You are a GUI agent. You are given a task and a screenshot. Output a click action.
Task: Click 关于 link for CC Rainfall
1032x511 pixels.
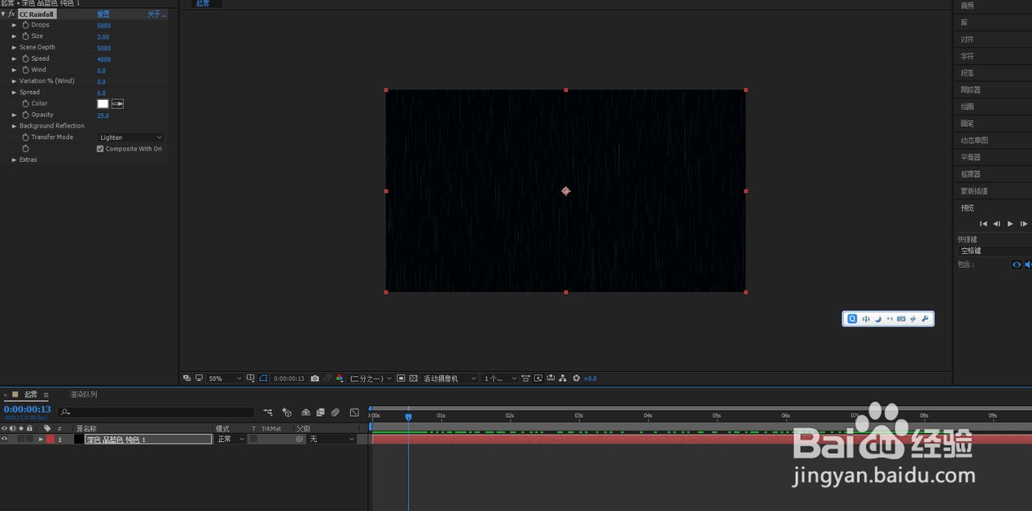point(157,14)
